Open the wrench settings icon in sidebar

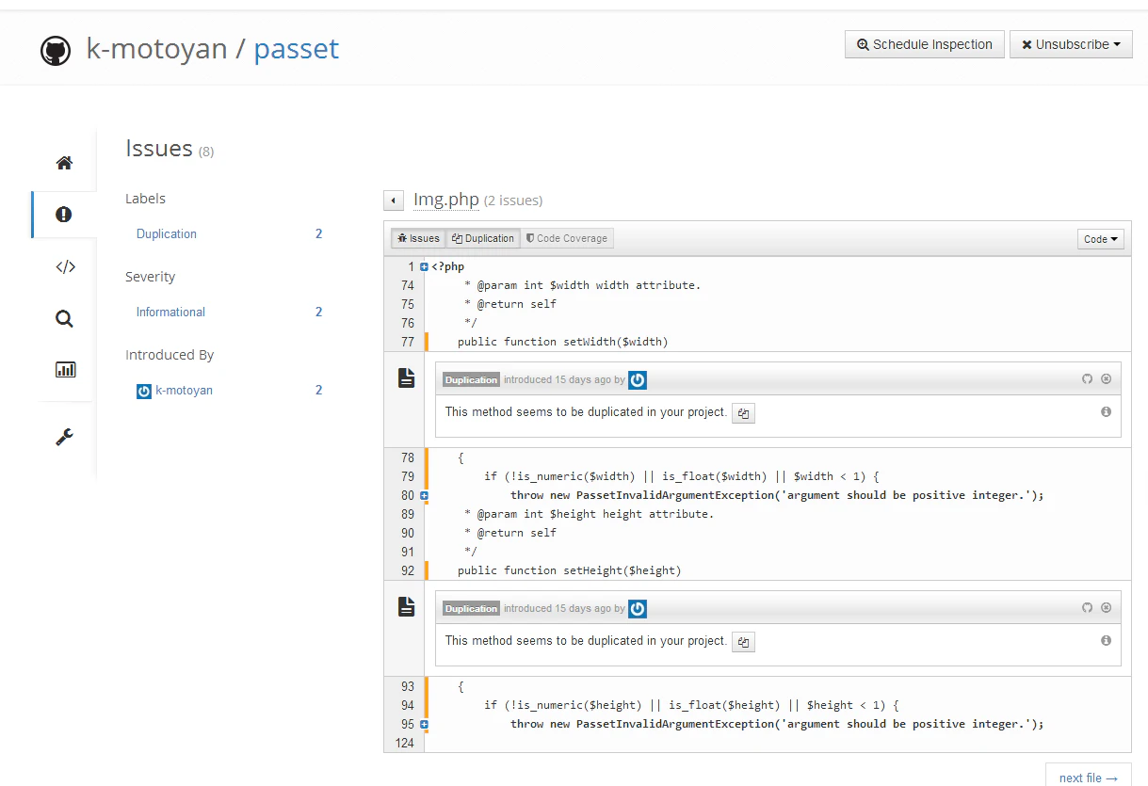click(64, 437)
